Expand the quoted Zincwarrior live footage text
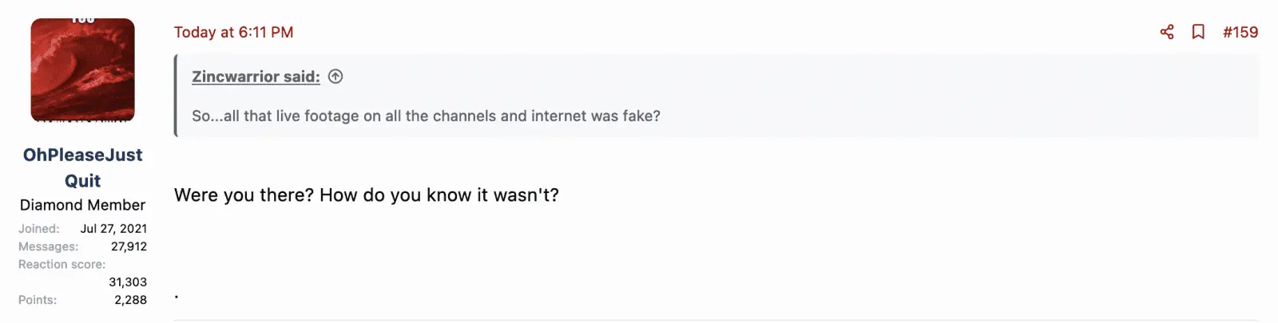 [x=426, y=116]
